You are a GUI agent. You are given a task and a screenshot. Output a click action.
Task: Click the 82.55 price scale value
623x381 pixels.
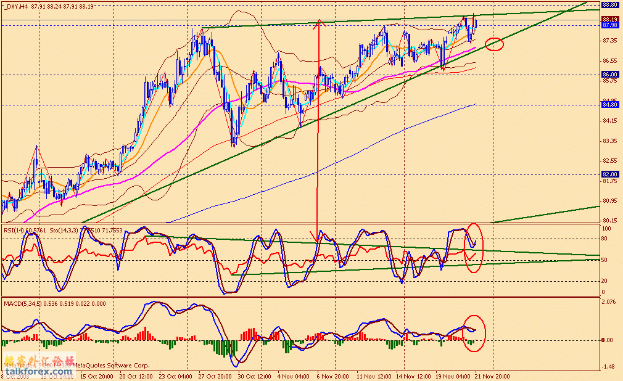click(610, 161)
